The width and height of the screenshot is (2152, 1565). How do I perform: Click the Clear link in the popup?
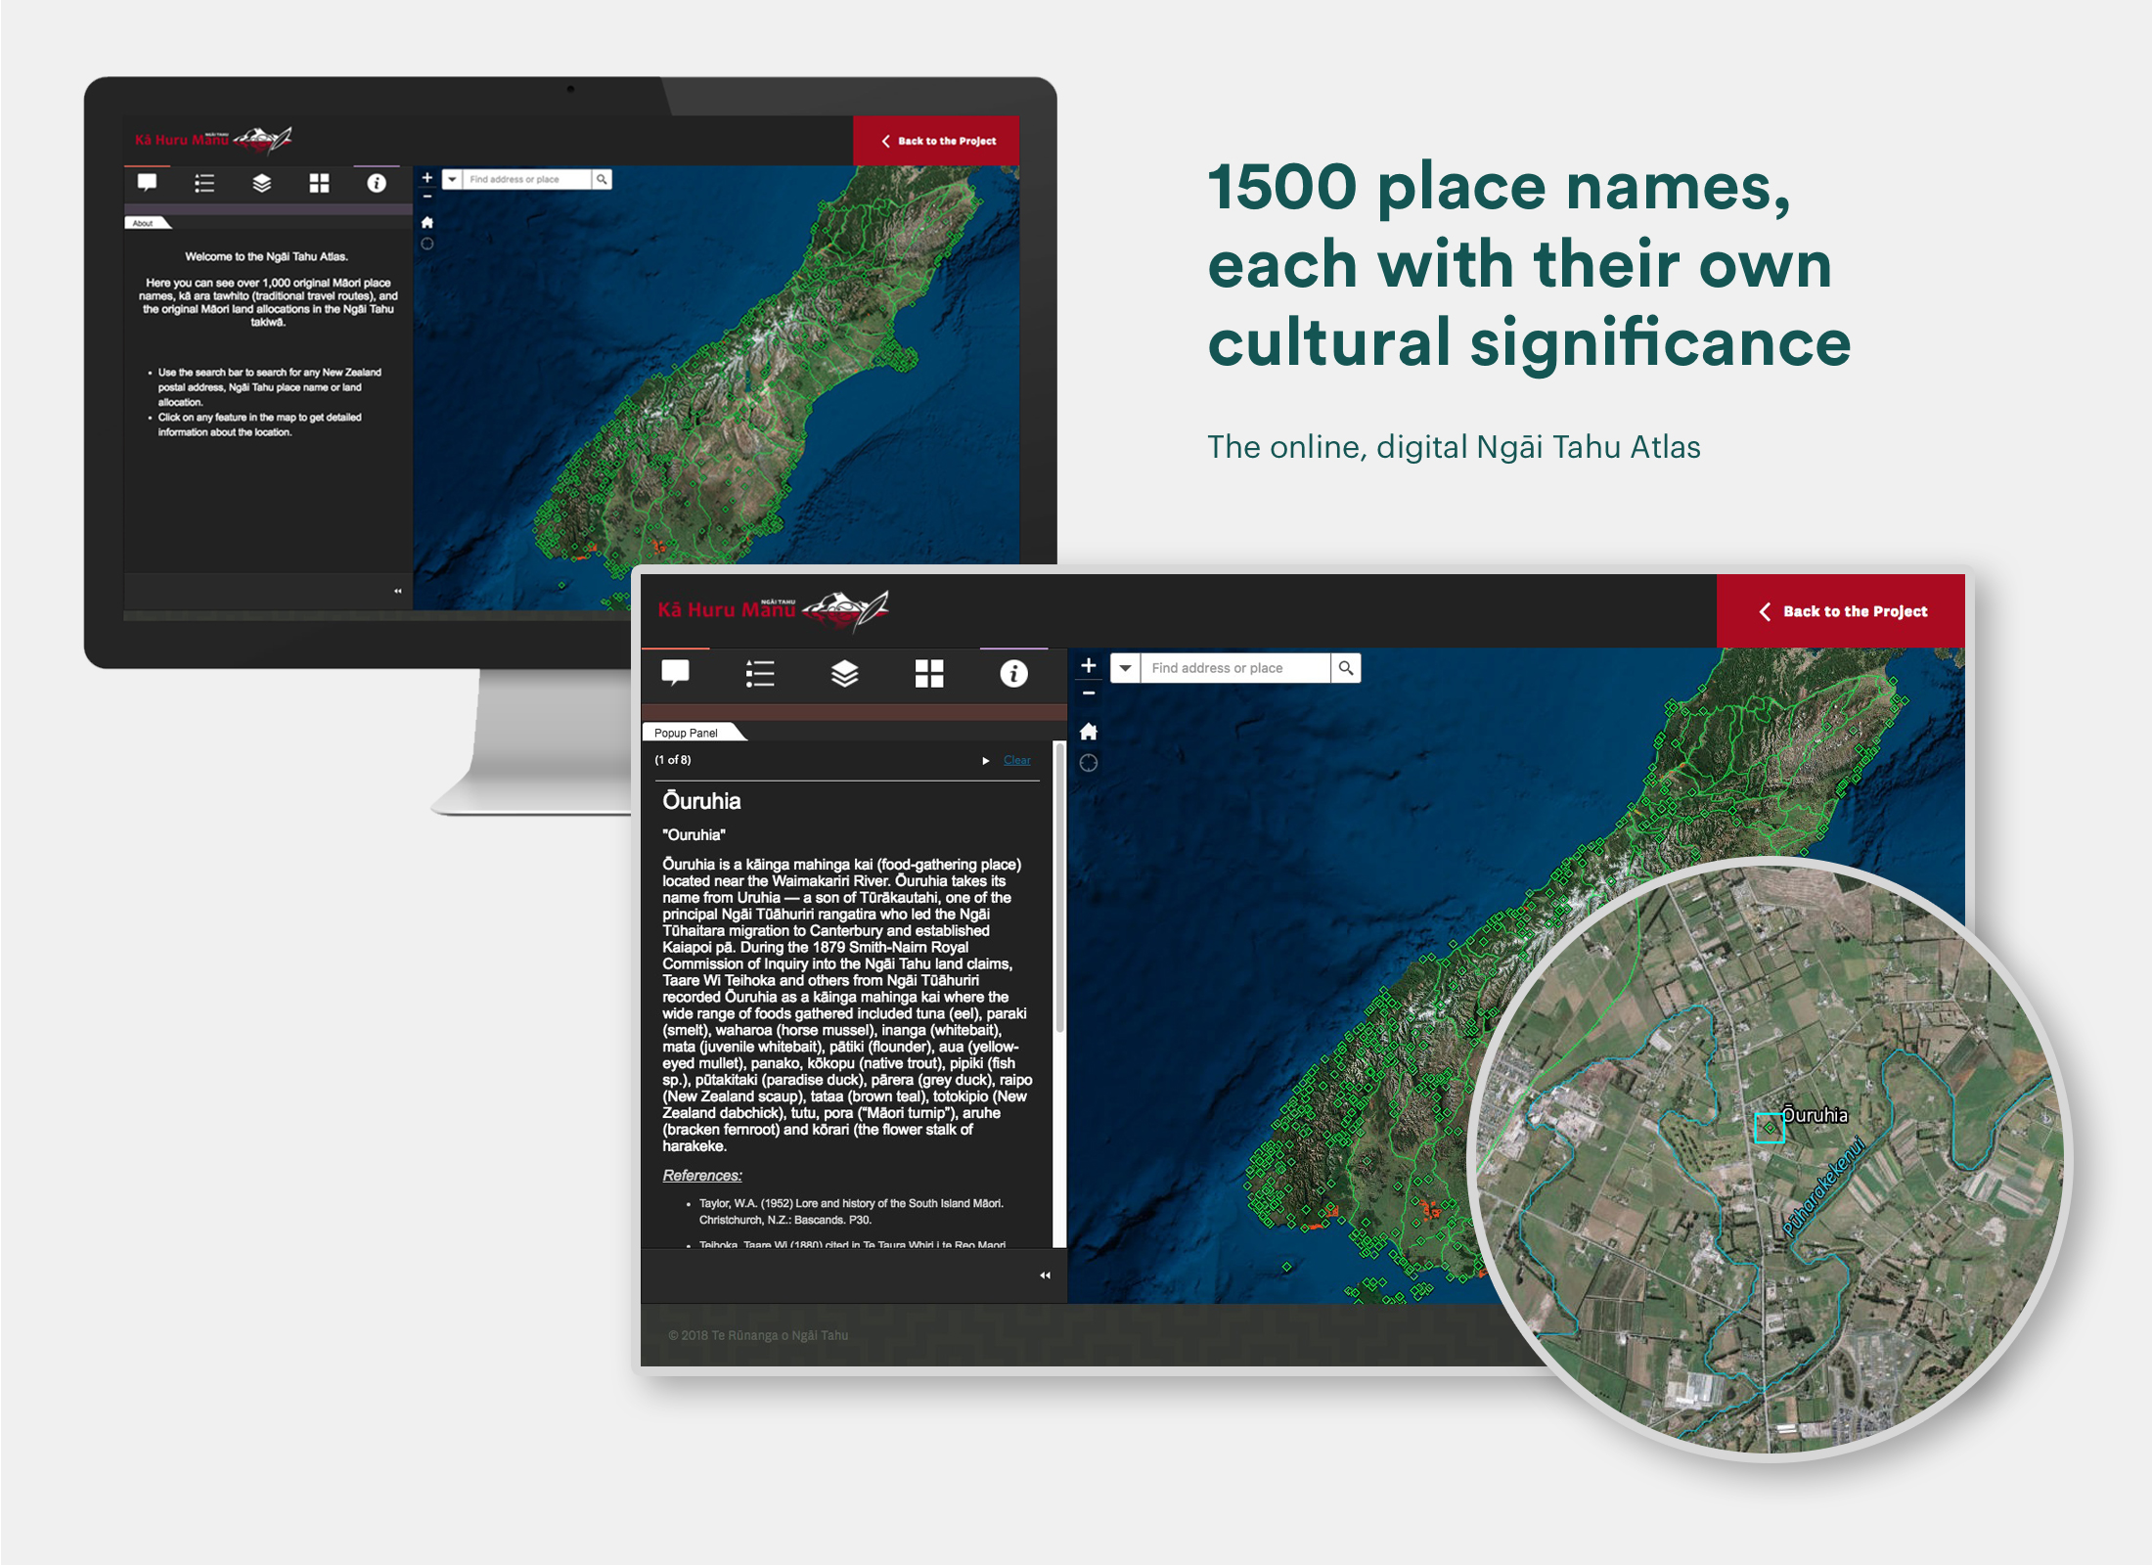(x=1016, y=760)
